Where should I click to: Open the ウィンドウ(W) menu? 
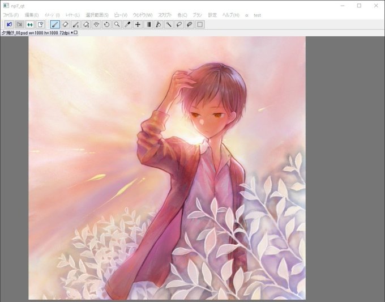click(143, 15)
